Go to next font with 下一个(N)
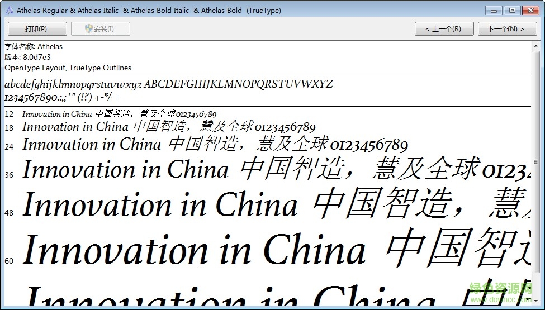Screen dimensions: 545x310 click(507, 29)
